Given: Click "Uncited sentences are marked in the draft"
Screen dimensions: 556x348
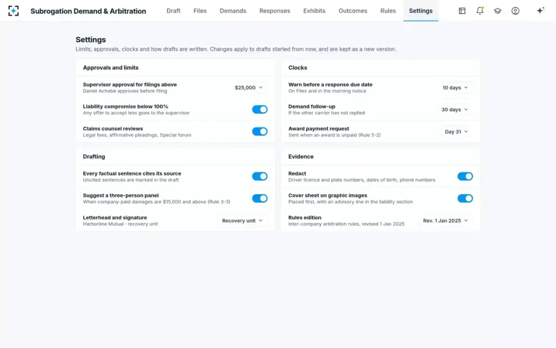Looking at the screenshot, I should tap(131, 180).
